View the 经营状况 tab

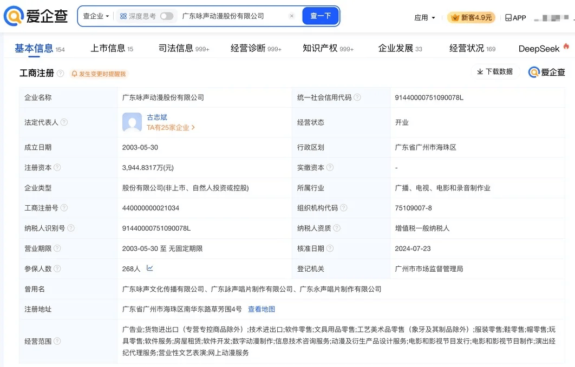472,48
